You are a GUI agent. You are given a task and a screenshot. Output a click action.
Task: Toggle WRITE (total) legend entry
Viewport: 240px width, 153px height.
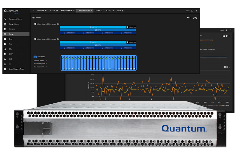point(224,105)
